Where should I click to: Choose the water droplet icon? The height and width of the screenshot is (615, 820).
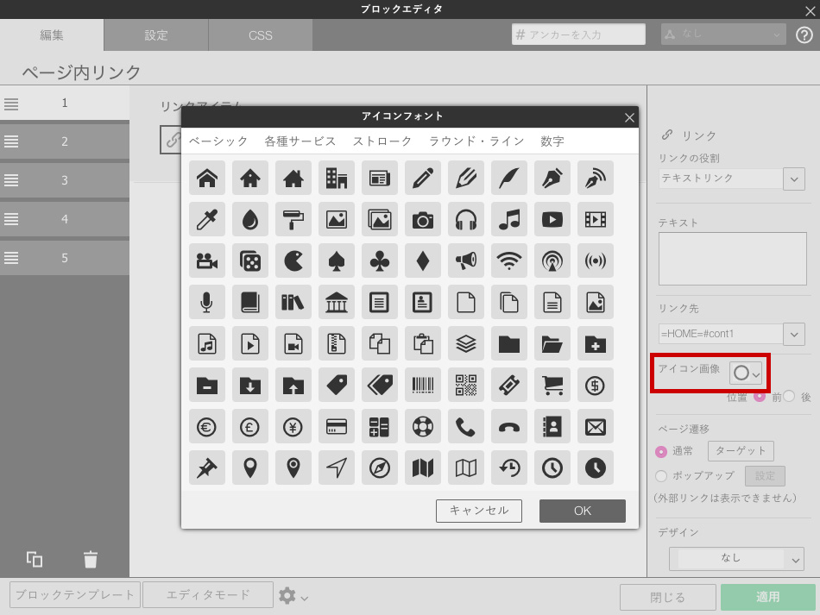click(x=250, y=219)
